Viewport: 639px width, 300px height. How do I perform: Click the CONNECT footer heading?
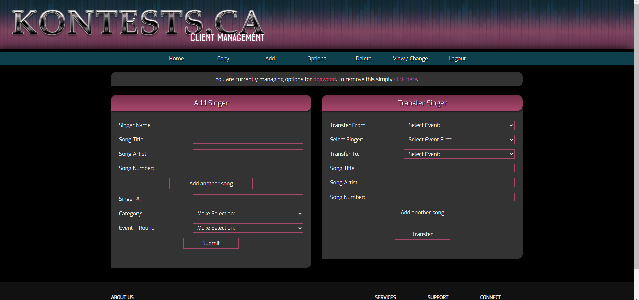pyautogui.click(x=490, y=297)
